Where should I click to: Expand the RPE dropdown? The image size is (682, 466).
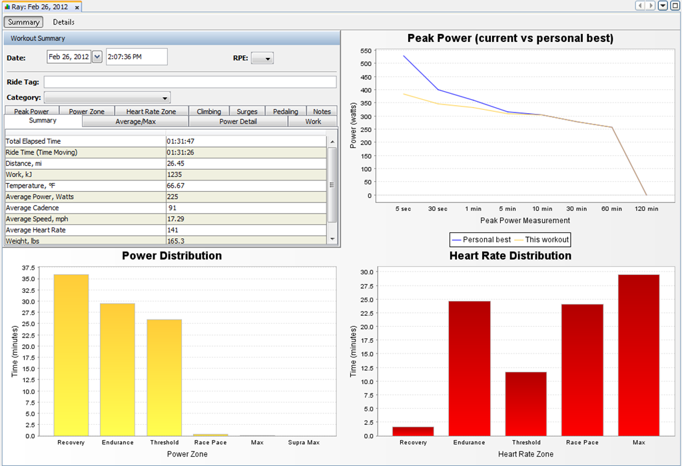coord(262,59)
